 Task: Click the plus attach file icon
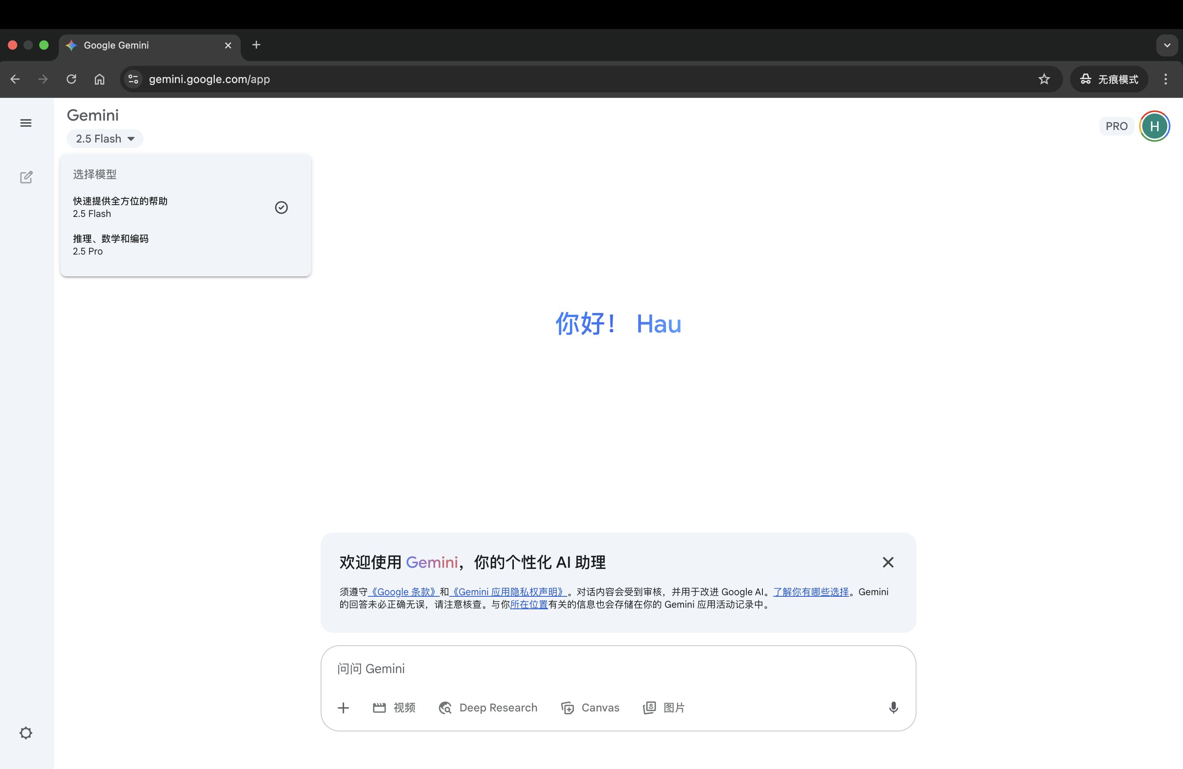[x=343, y=708]
